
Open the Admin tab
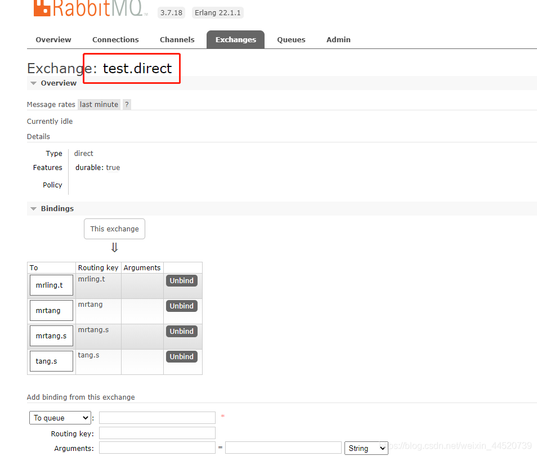coord(338,40)
